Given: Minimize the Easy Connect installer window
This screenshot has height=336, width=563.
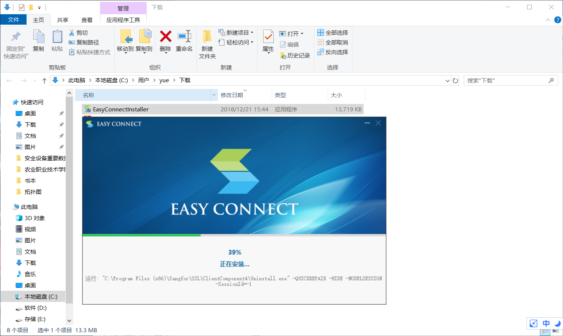Looking at the screenshot, I should coord(367,123).
